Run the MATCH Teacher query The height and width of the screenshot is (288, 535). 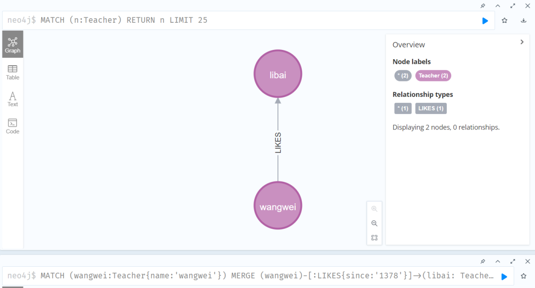(485, 21)
